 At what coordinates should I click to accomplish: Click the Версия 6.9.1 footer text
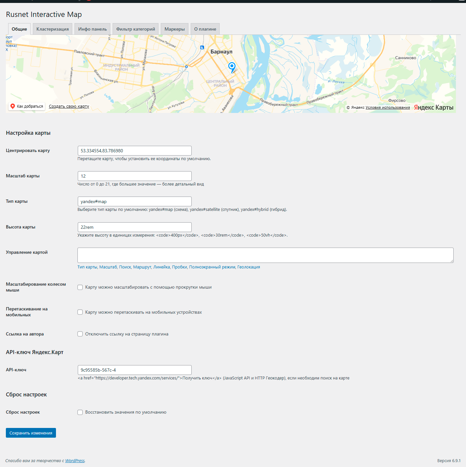tap(449, 461)
